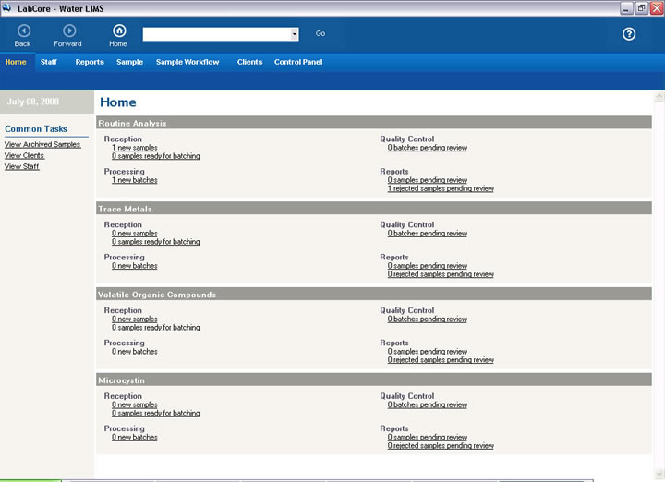This screenshot has height=482, width=665.
Task: Open View Clients link
Action: [24, 155]
